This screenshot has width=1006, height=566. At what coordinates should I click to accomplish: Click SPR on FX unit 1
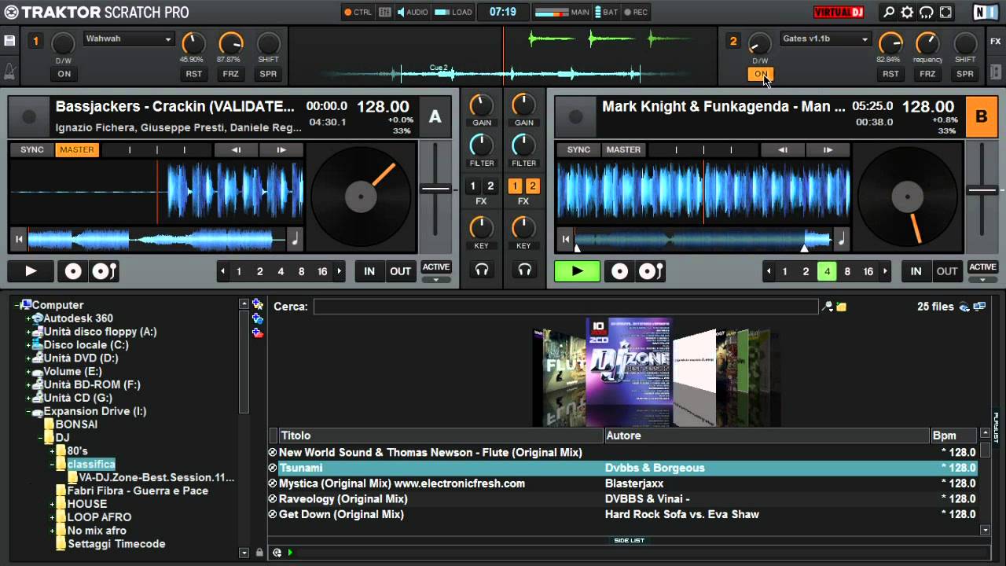click(x=268, y=74)
